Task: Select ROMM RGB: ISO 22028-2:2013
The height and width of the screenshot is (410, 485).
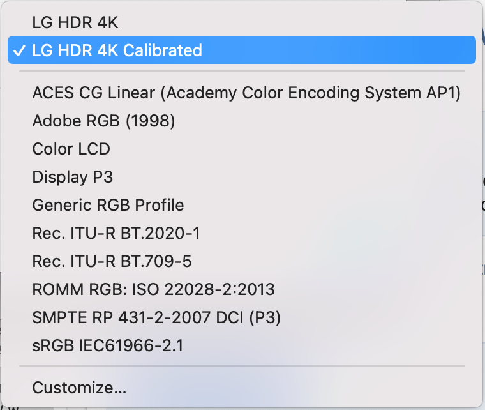Action: tap(153, 289)
